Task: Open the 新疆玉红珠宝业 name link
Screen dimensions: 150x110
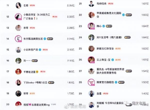Action: (x=105, y=49)
